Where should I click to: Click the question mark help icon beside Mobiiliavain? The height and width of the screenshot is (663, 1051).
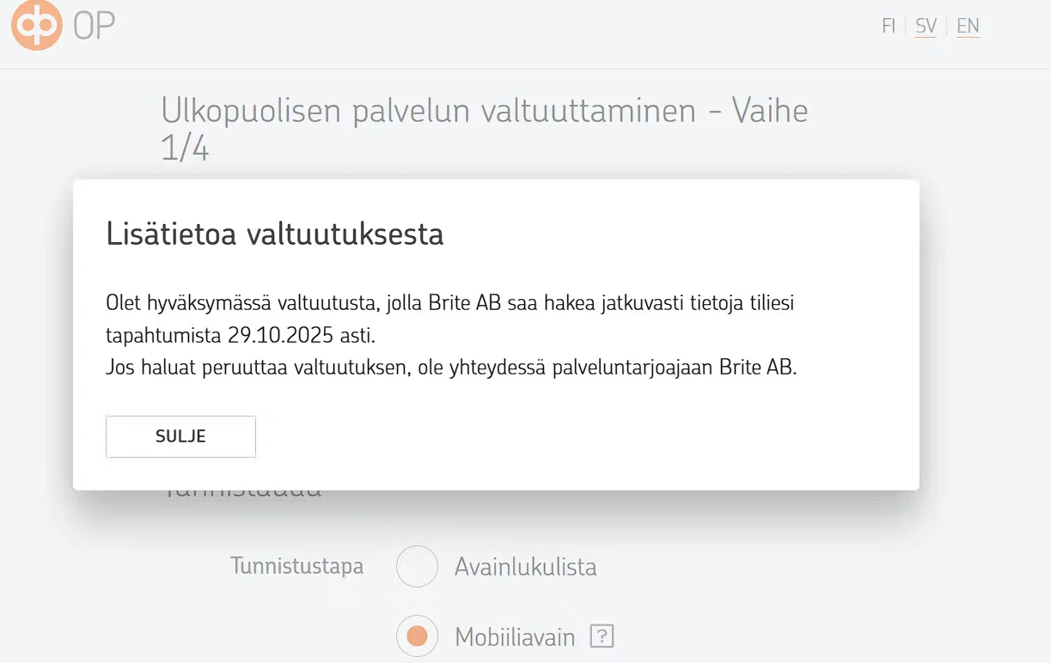(602, 636)
